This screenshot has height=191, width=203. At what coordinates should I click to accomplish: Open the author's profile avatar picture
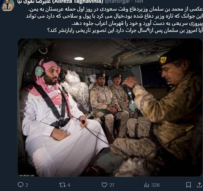(8, 5)
